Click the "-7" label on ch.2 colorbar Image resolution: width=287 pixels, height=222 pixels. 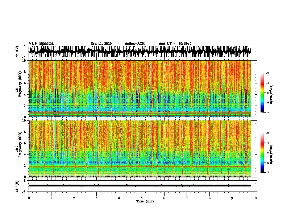click(267, 173)
